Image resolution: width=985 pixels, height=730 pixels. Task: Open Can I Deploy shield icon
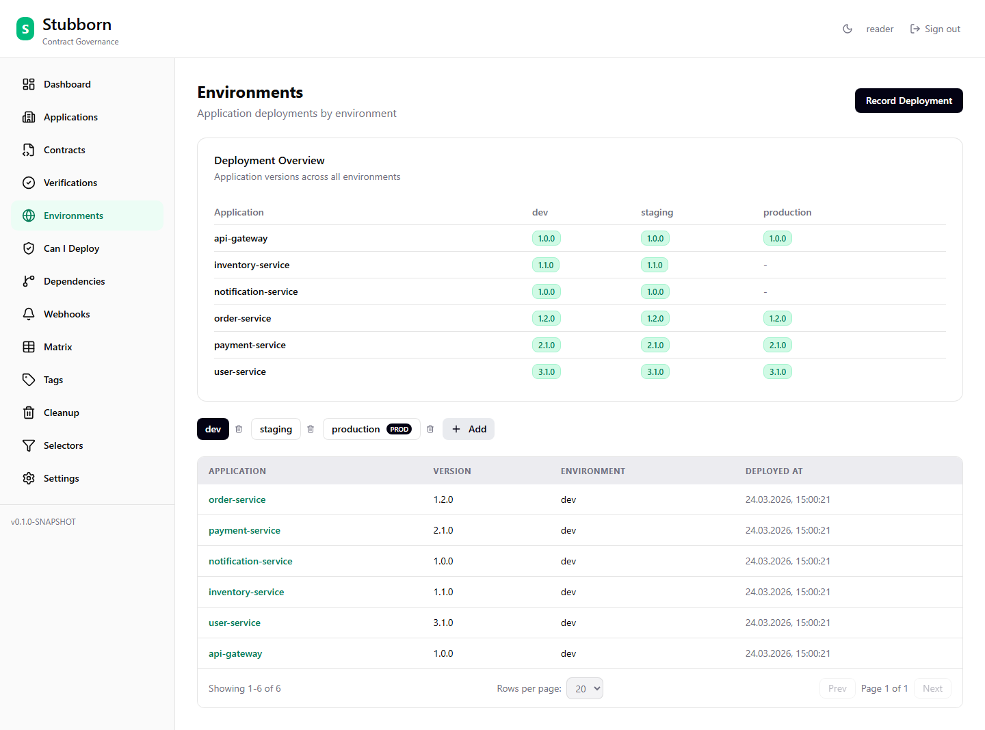point(29,248)
